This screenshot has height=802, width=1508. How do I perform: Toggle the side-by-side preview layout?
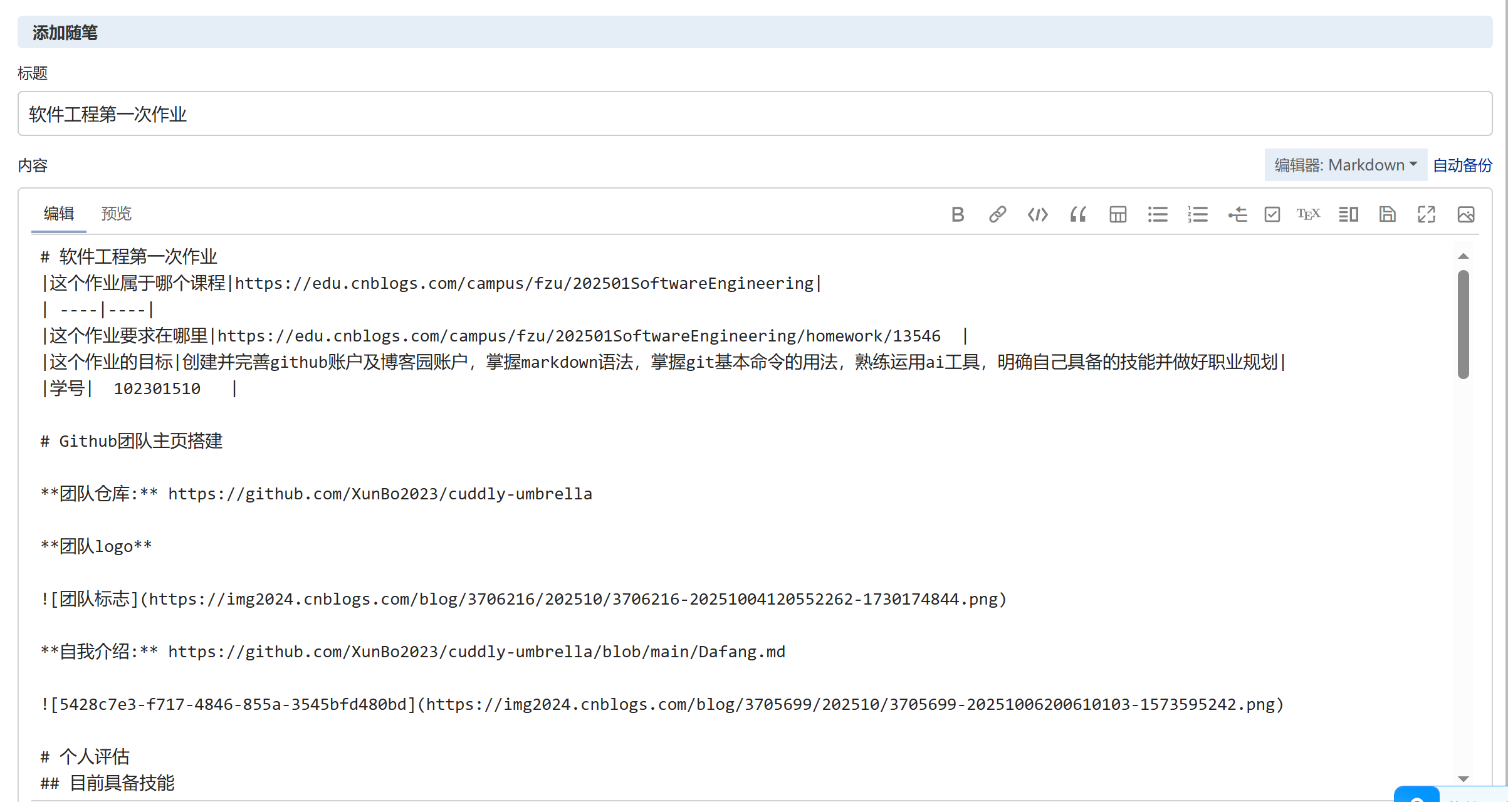[x=1348, y=215]
